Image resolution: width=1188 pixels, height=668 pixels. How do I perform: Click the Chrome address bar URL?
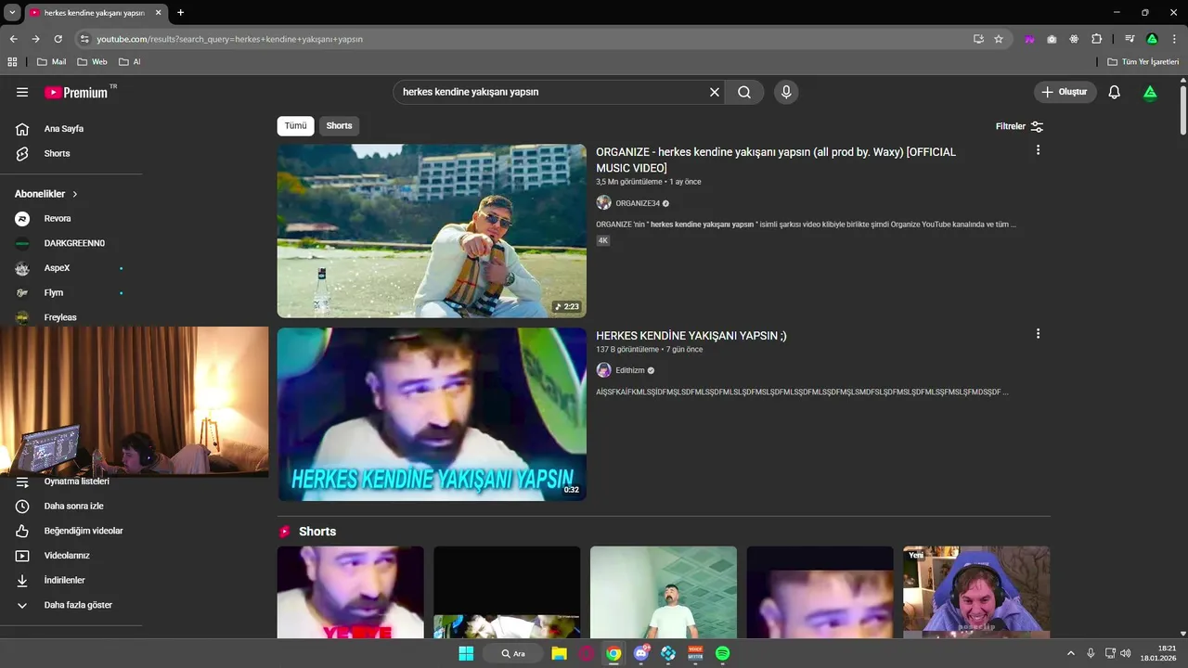pos(229,39)
